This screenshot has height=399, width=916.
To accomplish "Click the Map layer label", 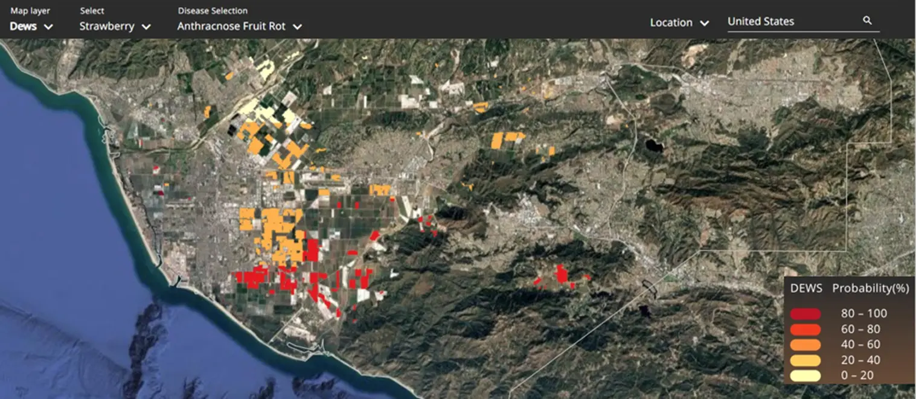I will pyautogui.click(x=30, y=11).
